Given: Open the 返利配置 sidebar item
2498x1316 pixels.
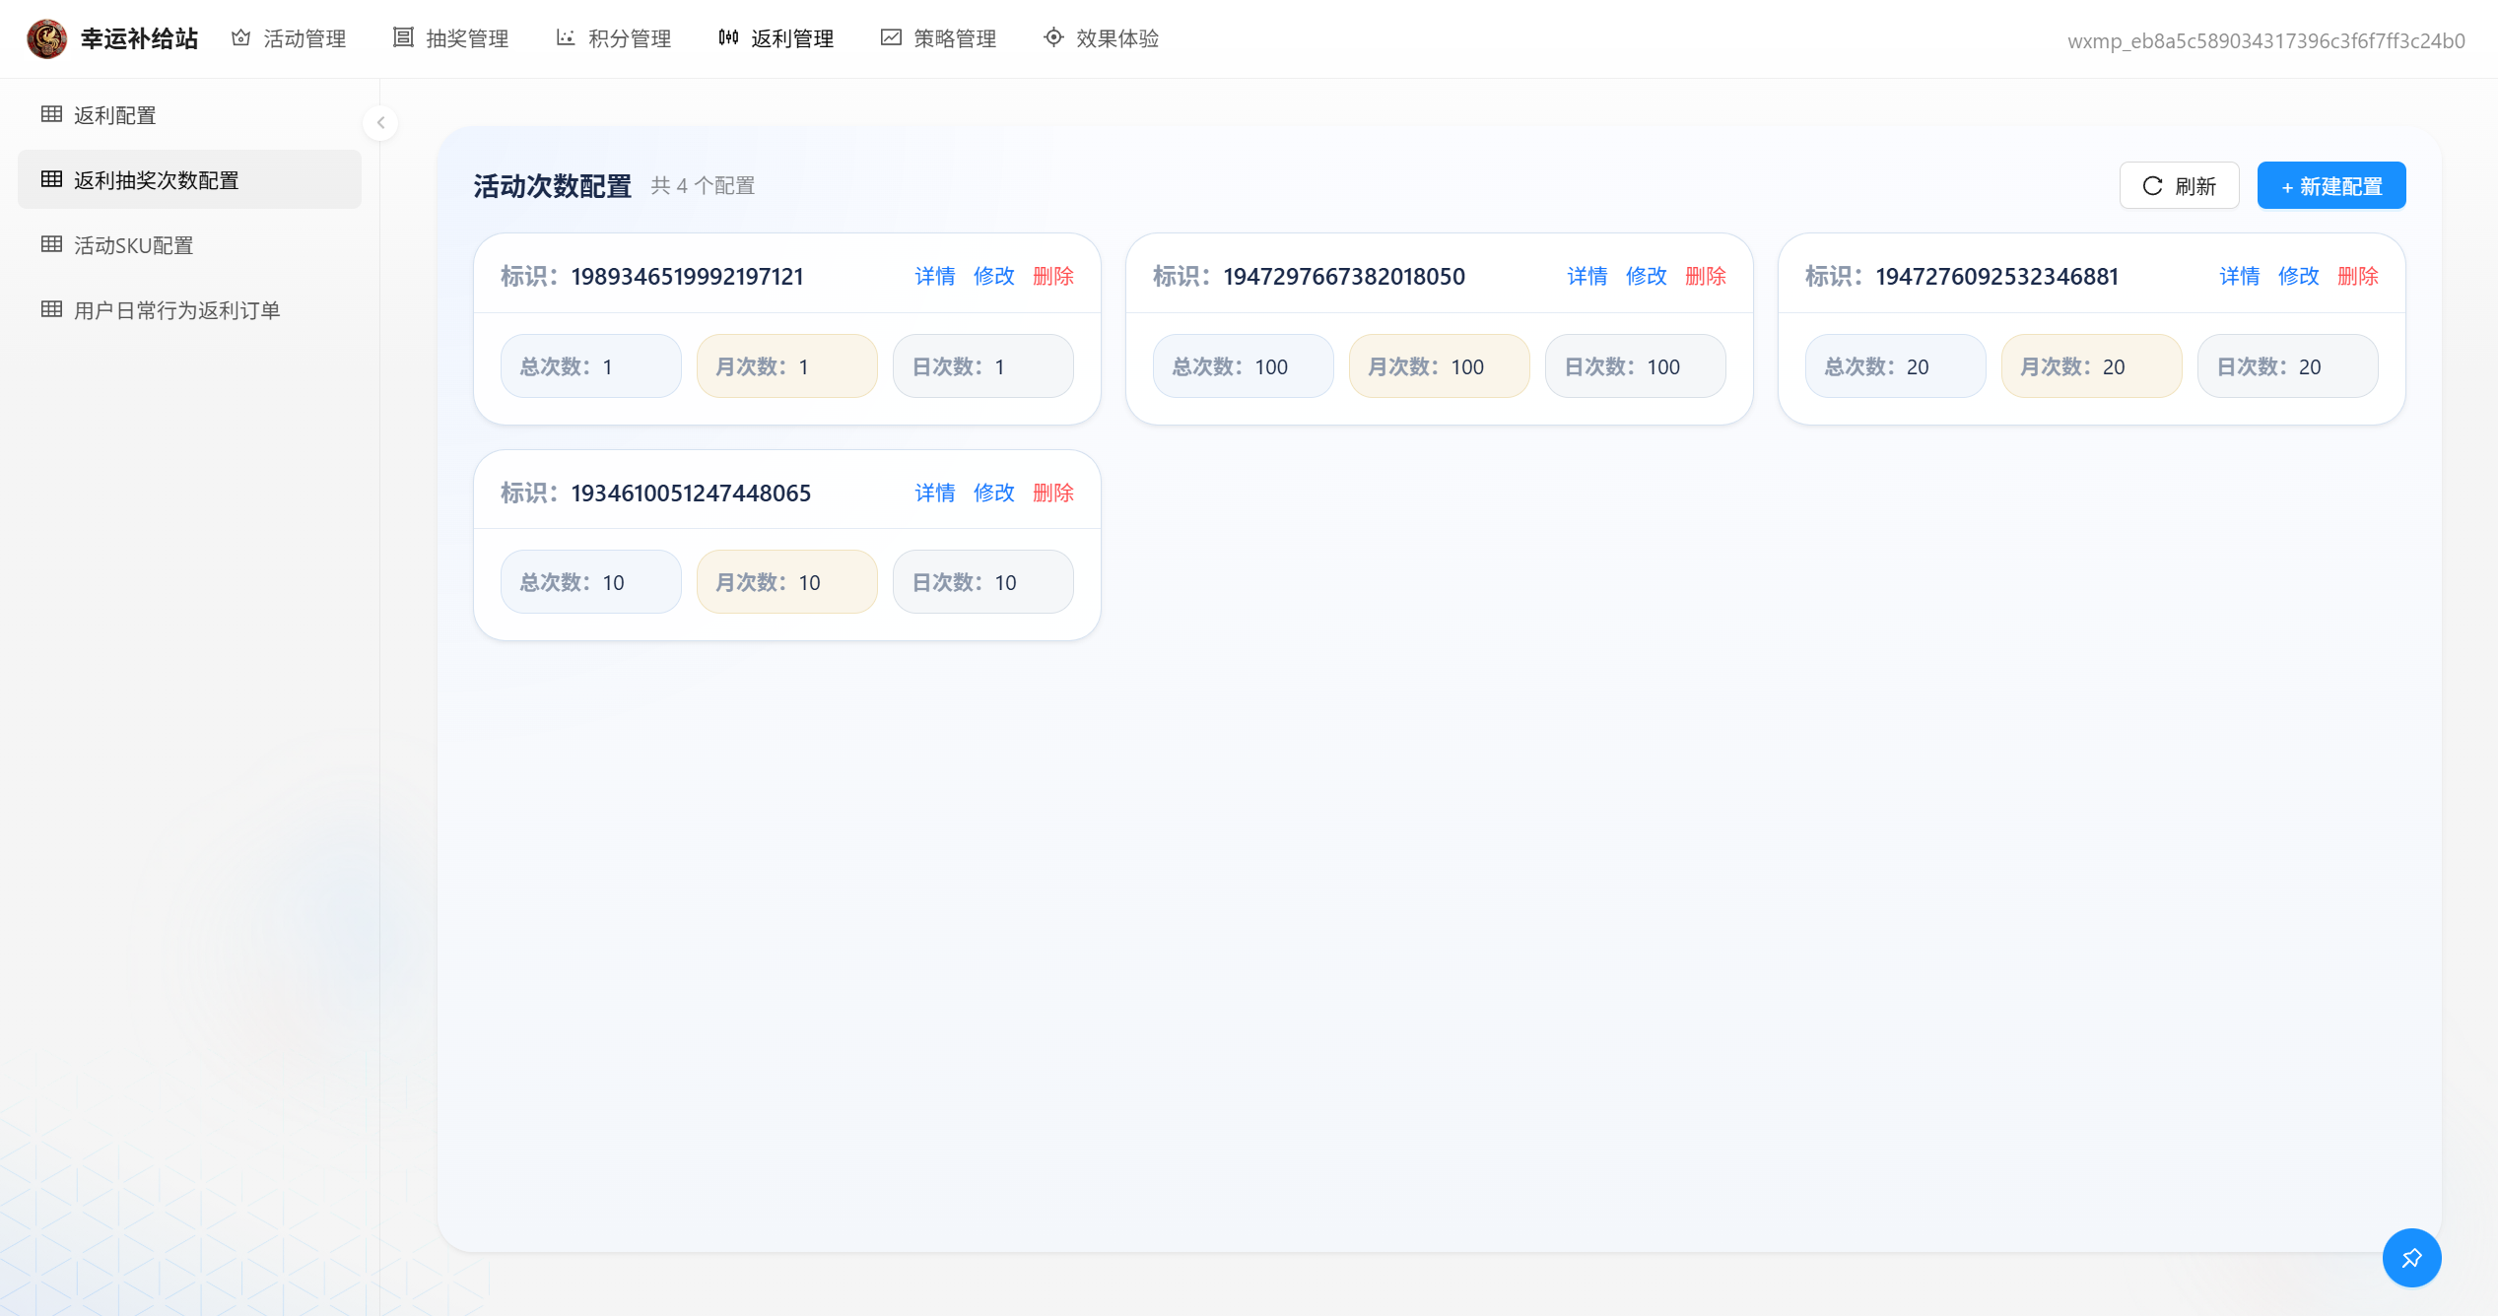Looking at the screenshot, I should point(114,115).
